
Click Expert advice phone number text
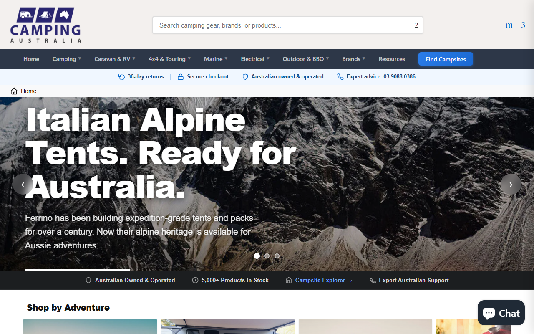pos(381,77)
